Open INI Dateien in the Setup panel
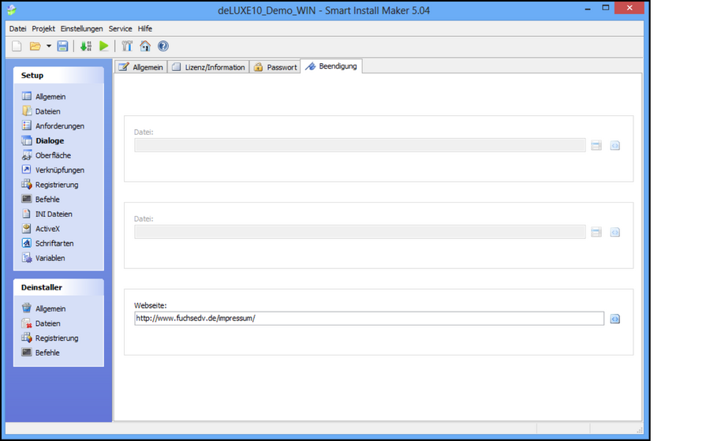Screen dimensions: 710x441 pos(54,214)
